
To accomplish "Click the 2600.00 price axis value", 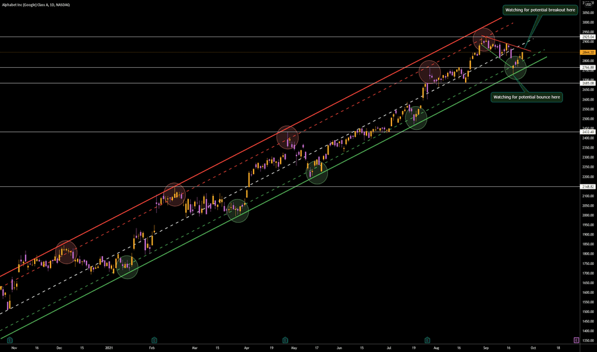I will [x=588, y=100].
